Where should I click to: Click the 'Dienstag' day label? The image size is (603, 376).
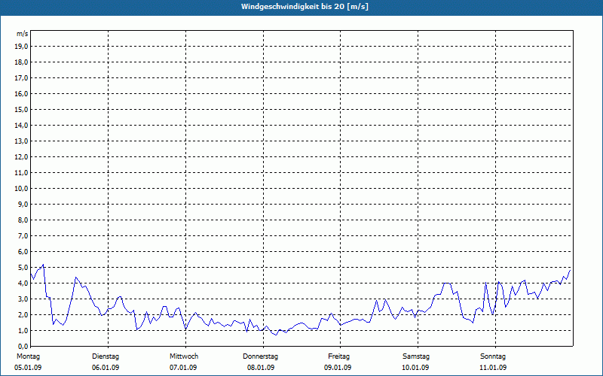click(106, 356)
